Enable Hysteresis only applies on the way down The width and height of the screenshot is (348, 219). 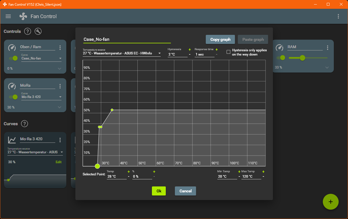point(228,52)
